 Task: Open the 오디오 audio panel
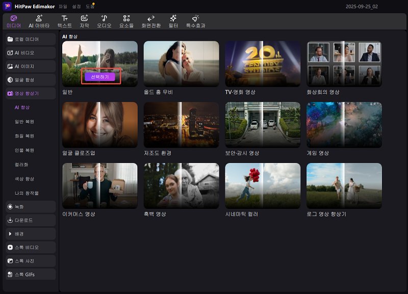[x=104, y=21]
